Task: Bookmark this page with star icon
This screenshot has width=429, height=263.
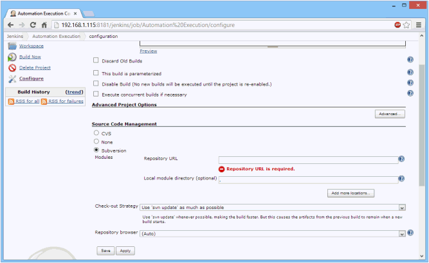Action: click(406, 25)
